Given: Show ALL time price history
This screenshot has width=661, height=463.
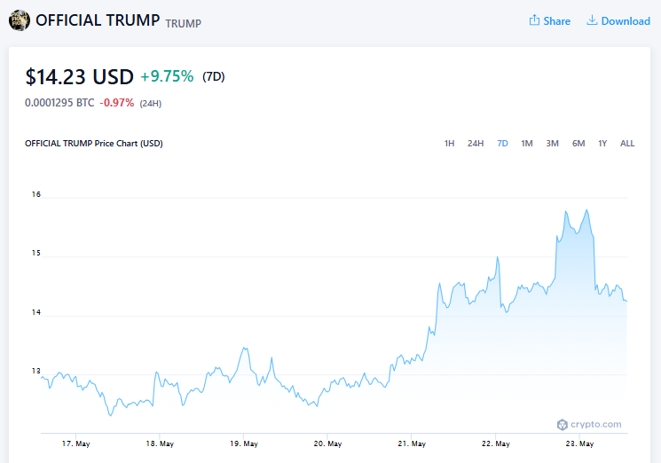Looking at the screenshot, I should pos(627,143).
